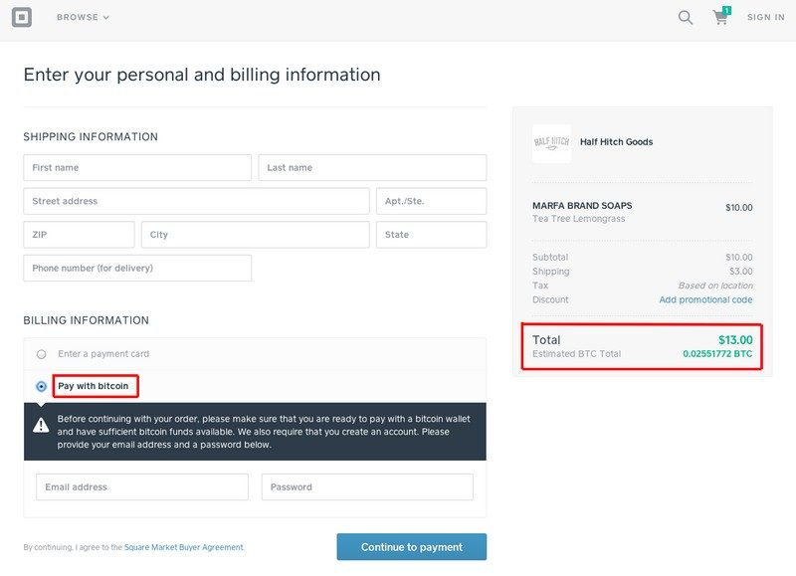
Task: Click the Apt./Ste. field
Action: pos(432,201)
